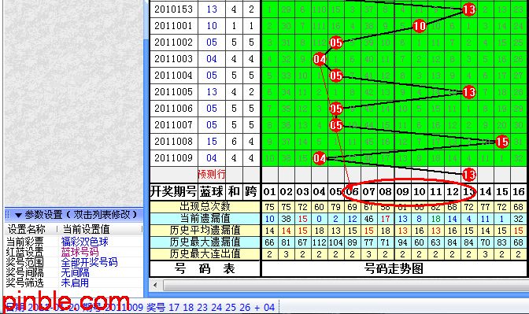Select 奖号范围 value 全部开奖号码
Image resolution: width=529 pixels, height=314 pixels.
click(x=90, y=262)
